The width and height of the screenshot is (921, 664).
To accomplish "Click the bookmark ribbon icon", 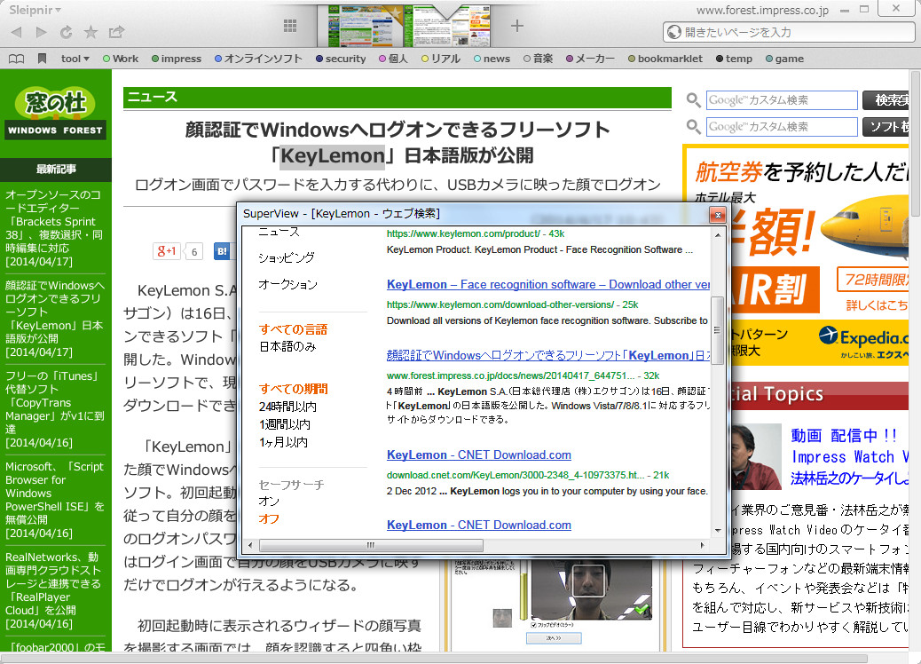I will coord(42,59).
